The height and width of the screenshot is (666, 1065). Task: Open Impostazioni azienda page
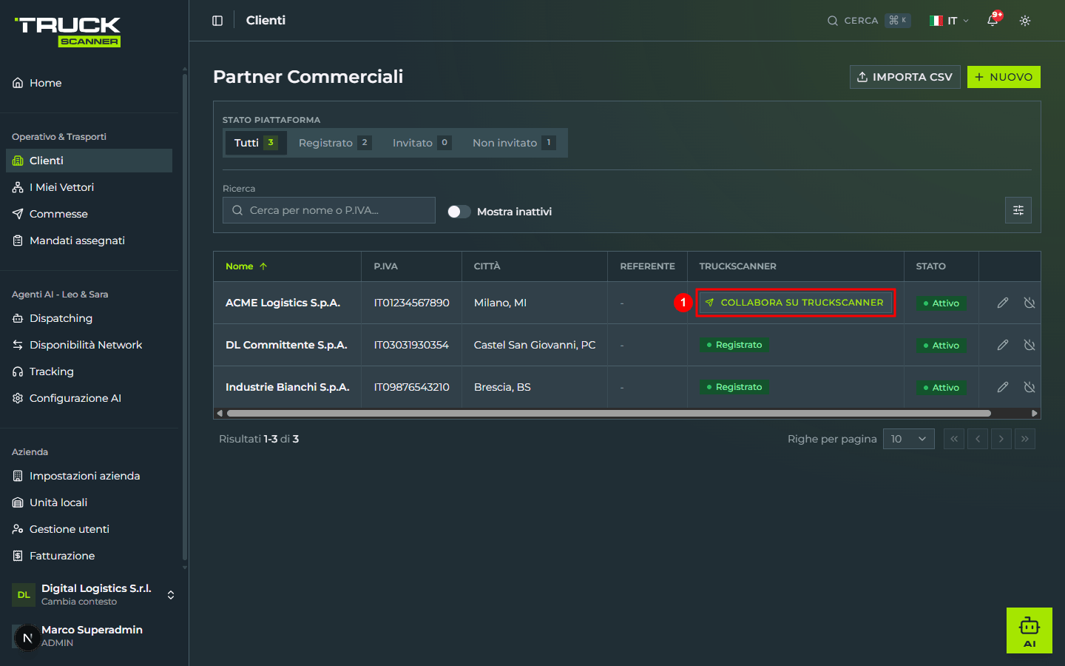[89, 476]
